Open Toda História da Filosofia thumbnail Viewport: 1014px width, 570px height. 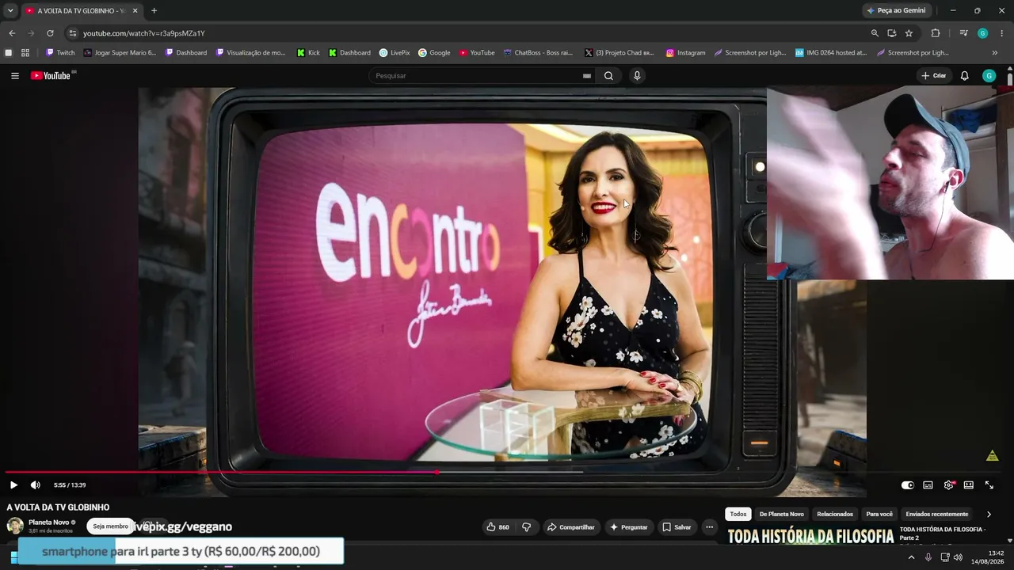pyautogui.click(x=810, y=536)
